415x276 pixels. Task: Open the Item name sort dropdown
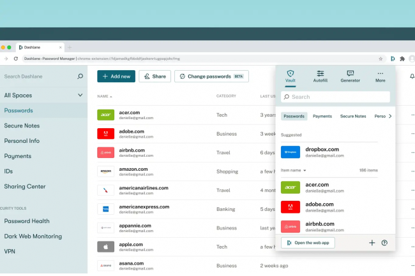coord(293,170)
